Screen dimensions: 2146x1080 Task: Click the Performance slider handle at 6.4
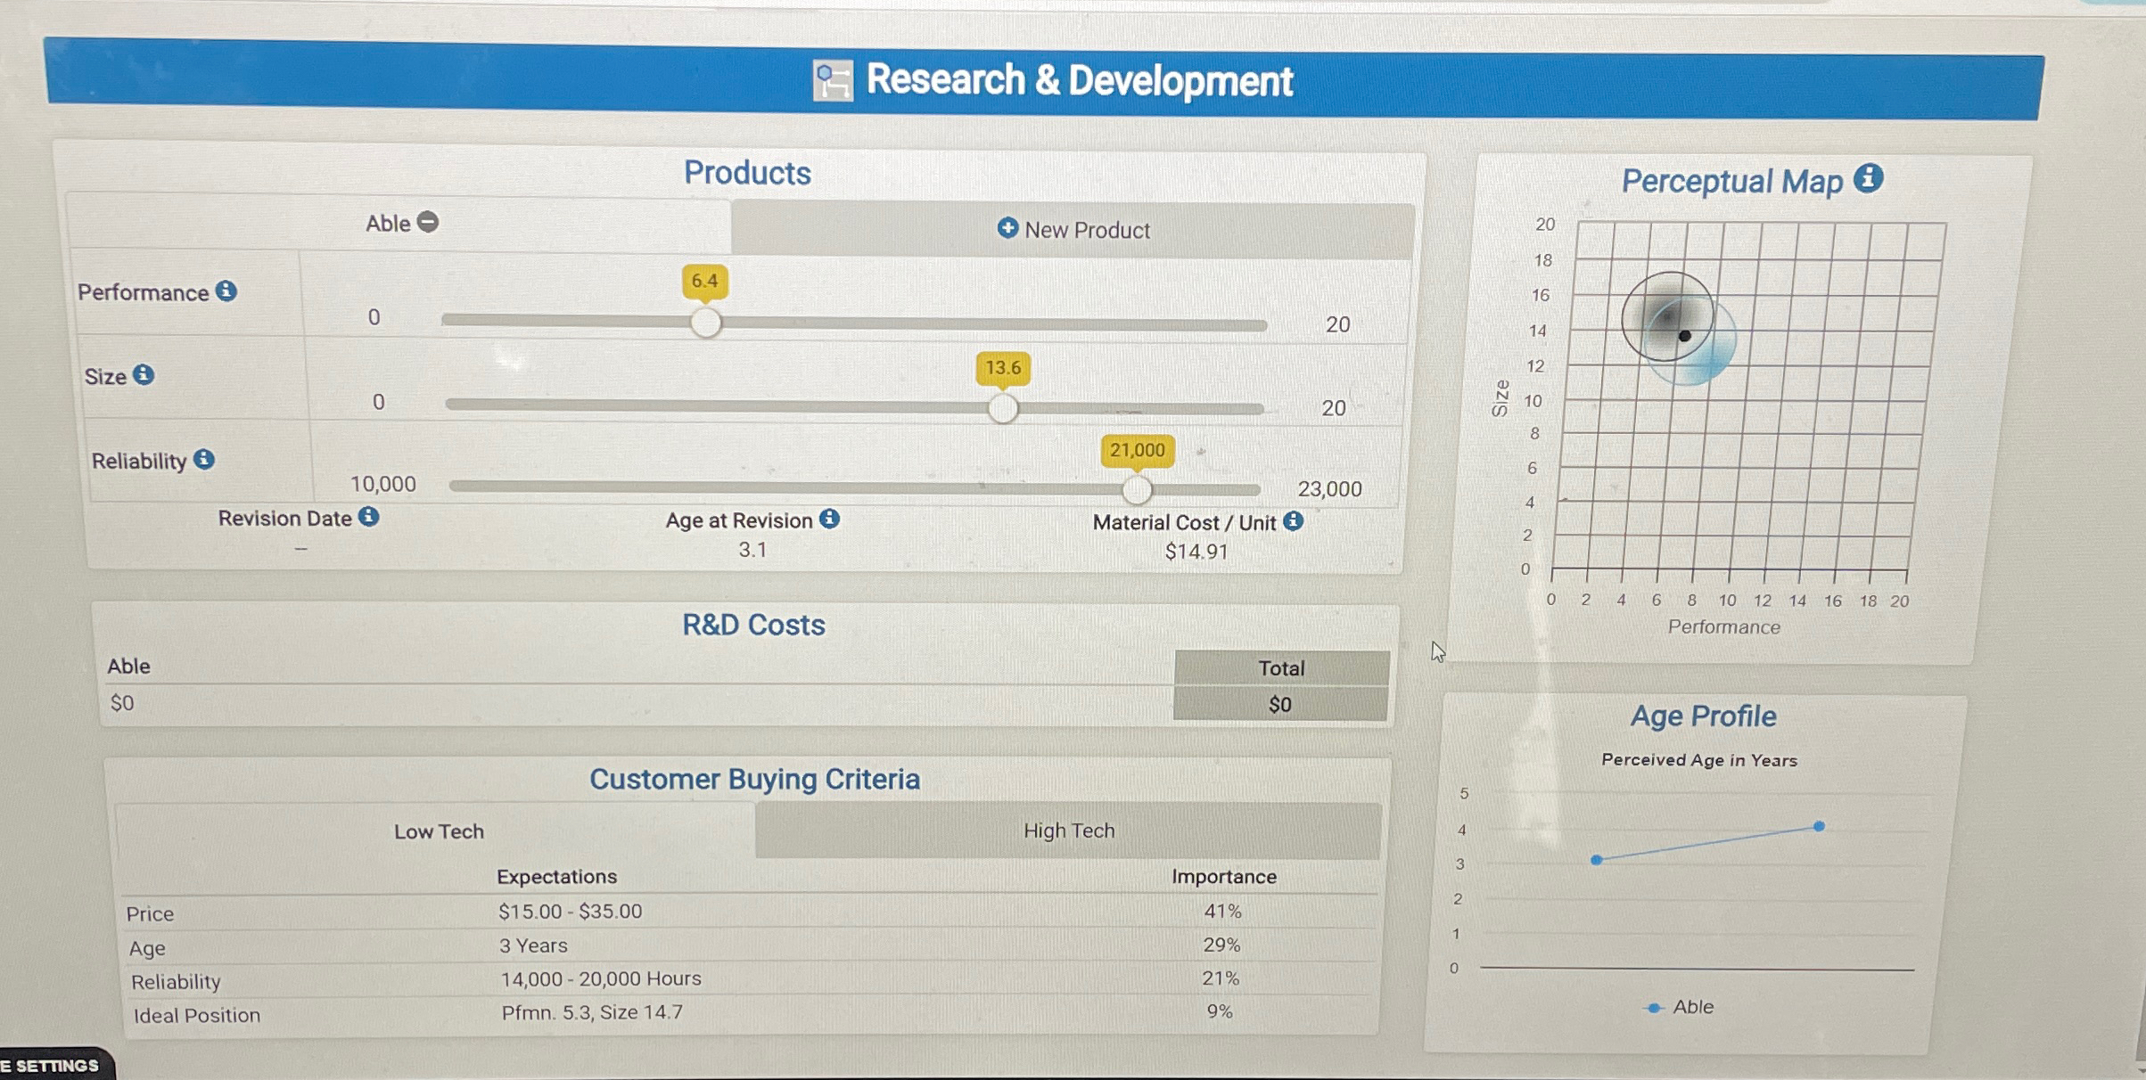point(704,322)
